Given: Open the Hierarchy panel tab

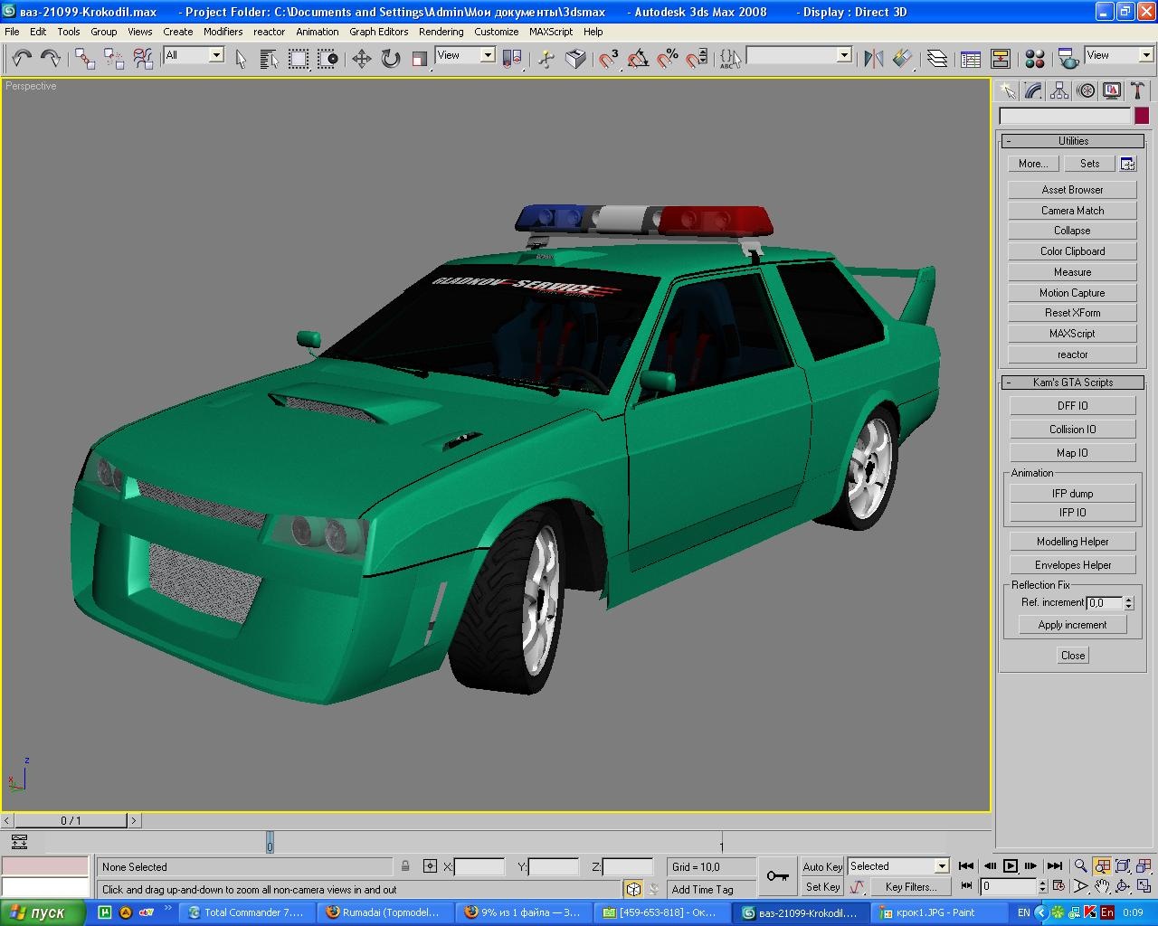Looking at the screenshot, I should coord(1059,90).
